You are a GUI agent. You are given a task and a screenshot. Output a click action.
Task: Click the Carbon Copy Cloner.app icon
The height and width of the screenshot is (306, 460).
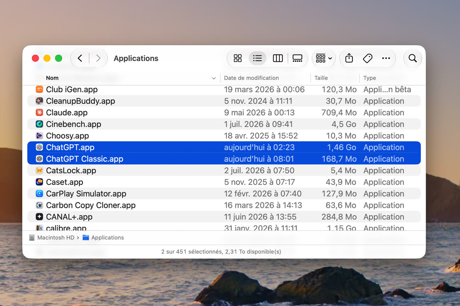click(39, 205)
